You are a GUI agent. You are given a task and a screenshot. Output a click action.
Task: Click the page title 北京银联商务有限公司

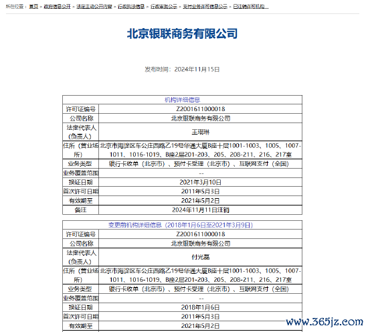click(182, 33)
